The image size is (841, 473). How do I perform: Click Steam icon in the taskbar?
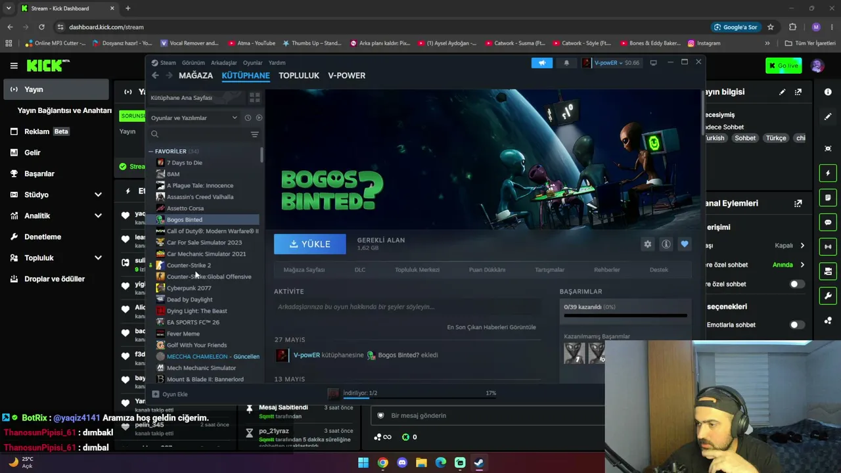pyautogui.click(x=479, y=462)
